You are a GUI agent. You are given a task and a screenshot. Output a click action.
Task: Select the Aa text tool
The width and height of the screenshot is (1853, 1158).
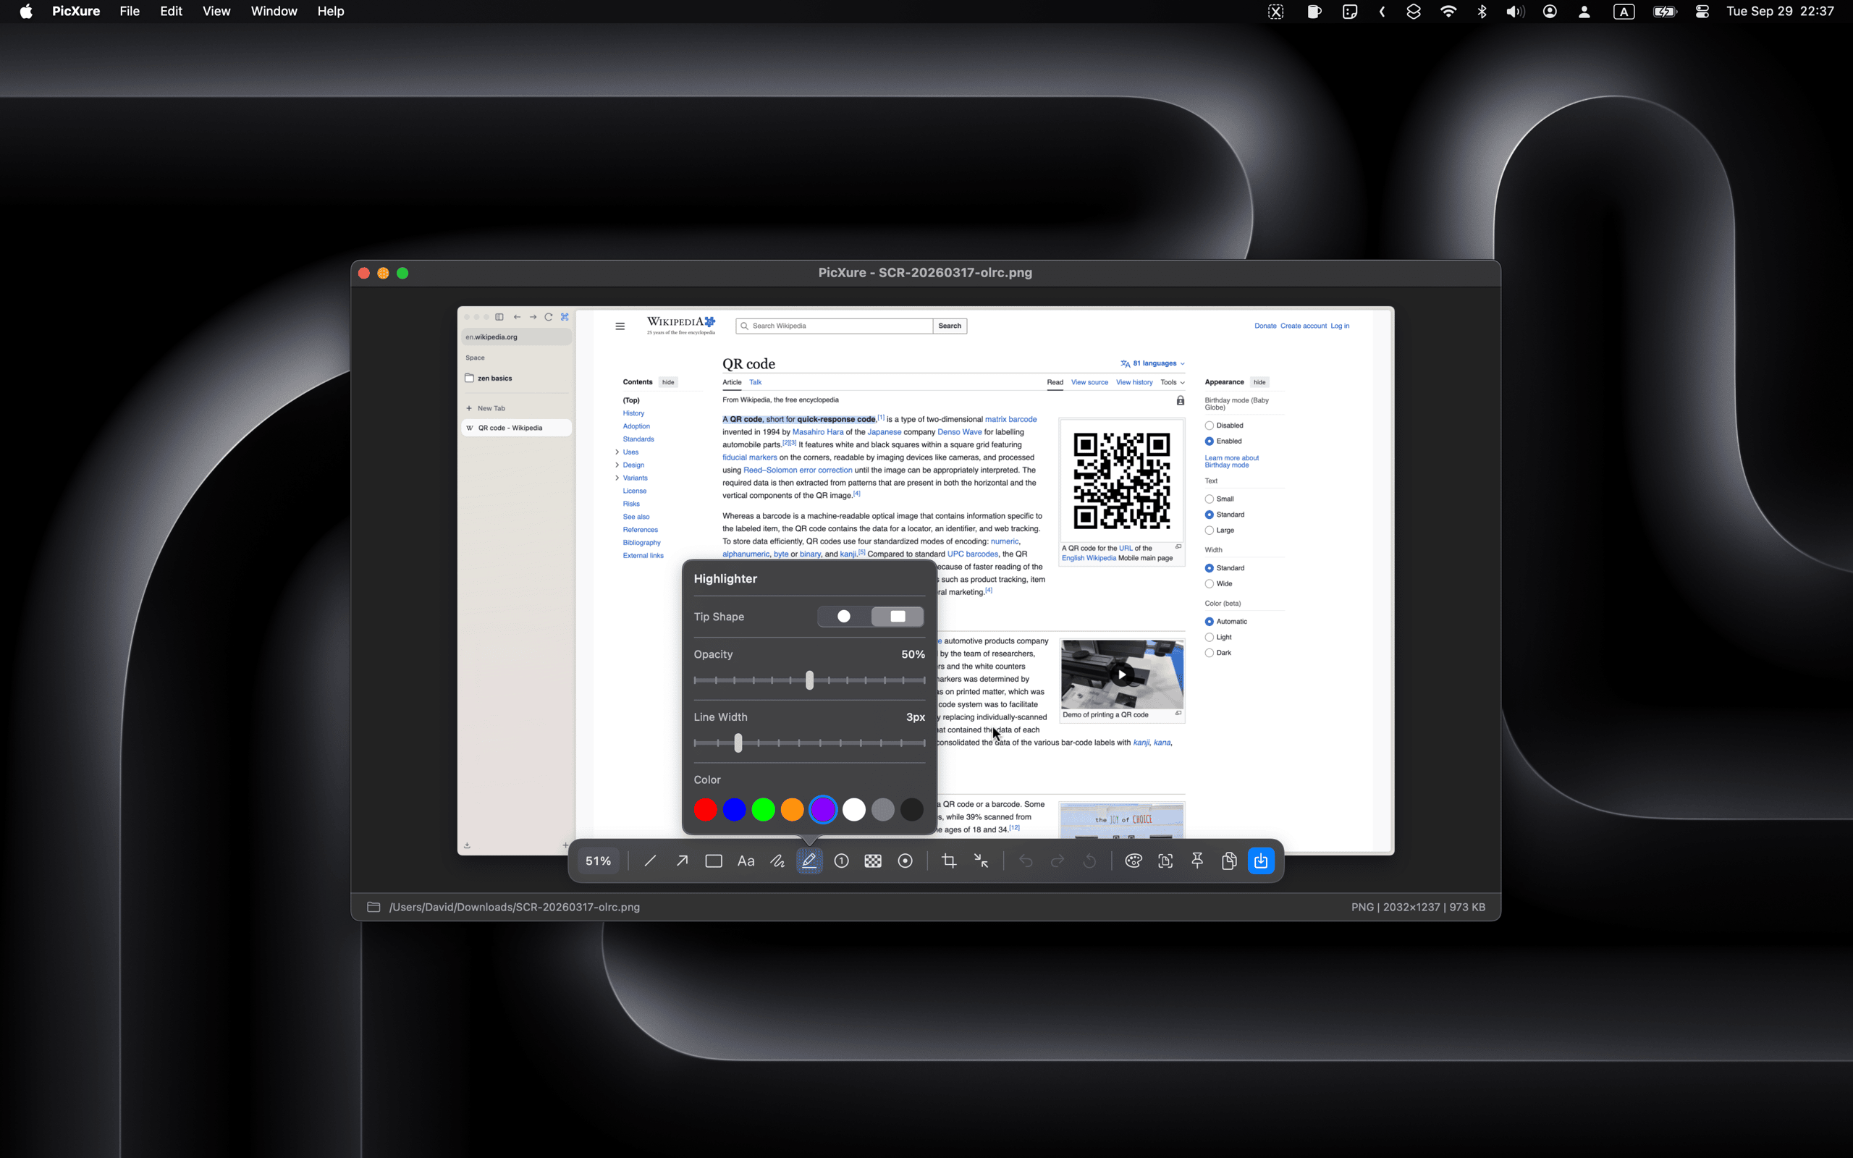pyautogui.click(x=746, y=861)
